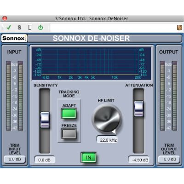Enable ADAPT tracking mode button
The image size is (184, 184).
[x=69, y=114]
